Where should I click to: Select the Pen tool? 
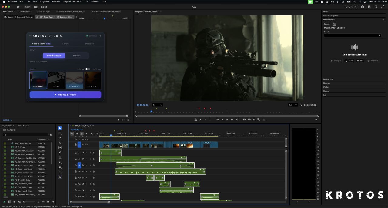tap(60, 153)
